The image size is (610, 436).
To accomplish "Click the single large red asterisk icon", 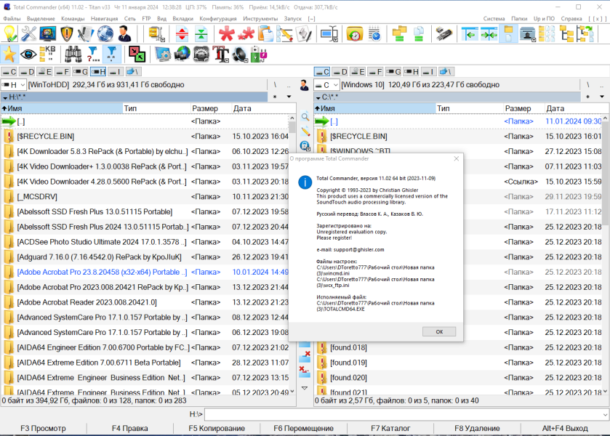I will (226, 34).
